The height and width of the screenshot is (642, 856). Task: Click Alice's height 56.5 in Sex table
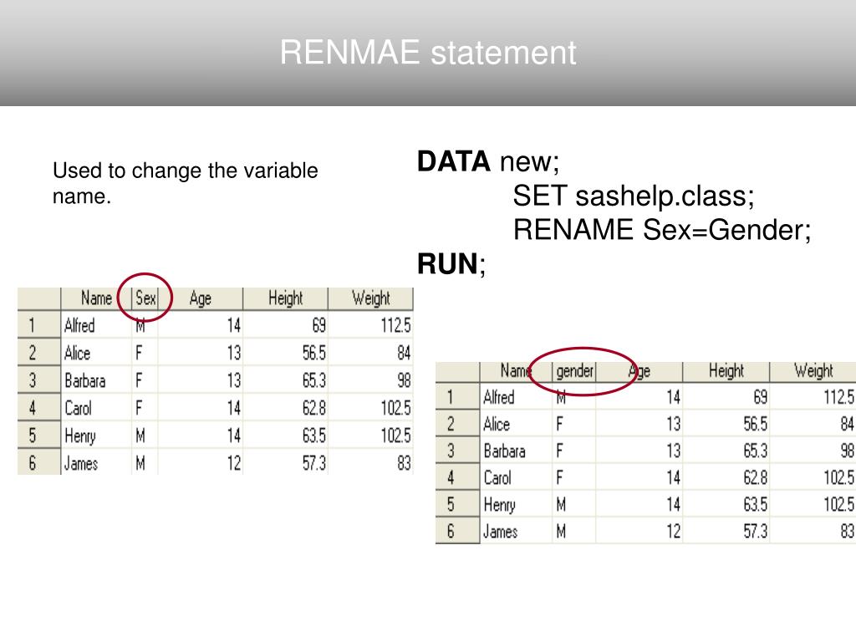tap(314, 354)
